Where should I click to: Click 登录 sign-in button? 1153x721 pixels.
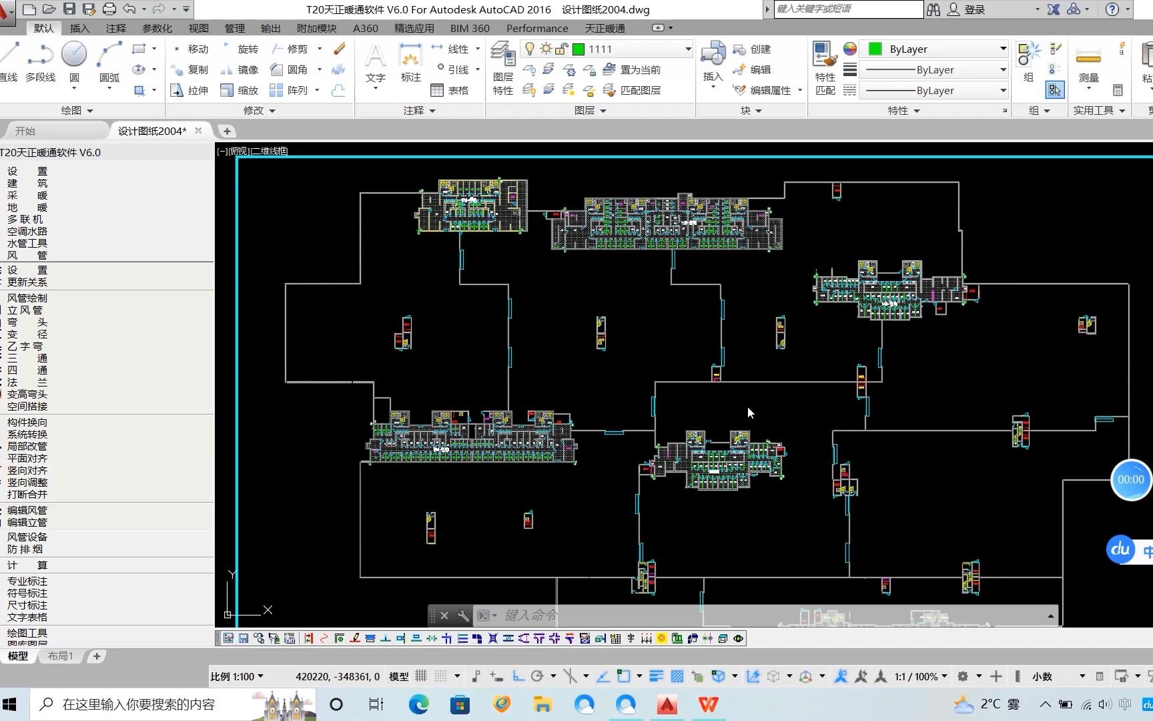[x=967, y=9]
